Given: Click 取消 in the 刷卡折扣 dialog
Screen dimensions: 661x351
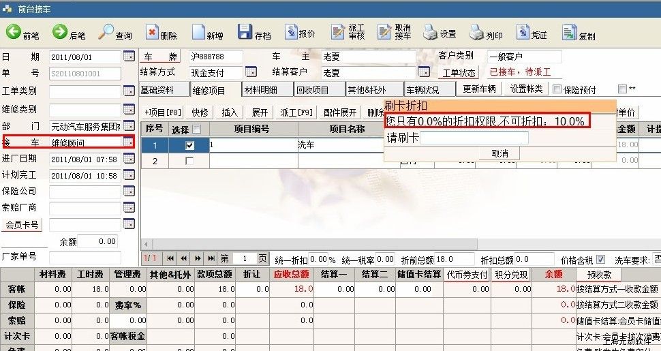Looking at the screenshot, I should click(499, 154).
